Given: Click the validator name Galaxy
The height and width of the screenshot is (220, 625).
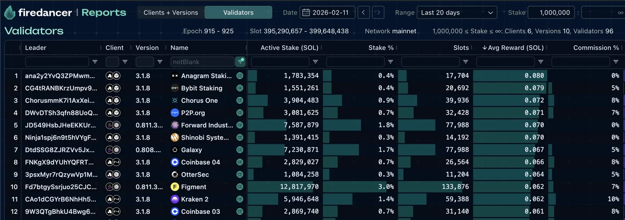Looking at the screenshot, I should [x=192, y=150].
